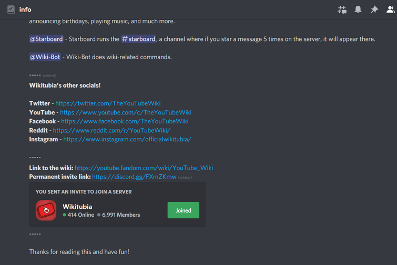Click the 6,991 Members count
This screenshot has width=397, height=265.
tap(121, 215)
